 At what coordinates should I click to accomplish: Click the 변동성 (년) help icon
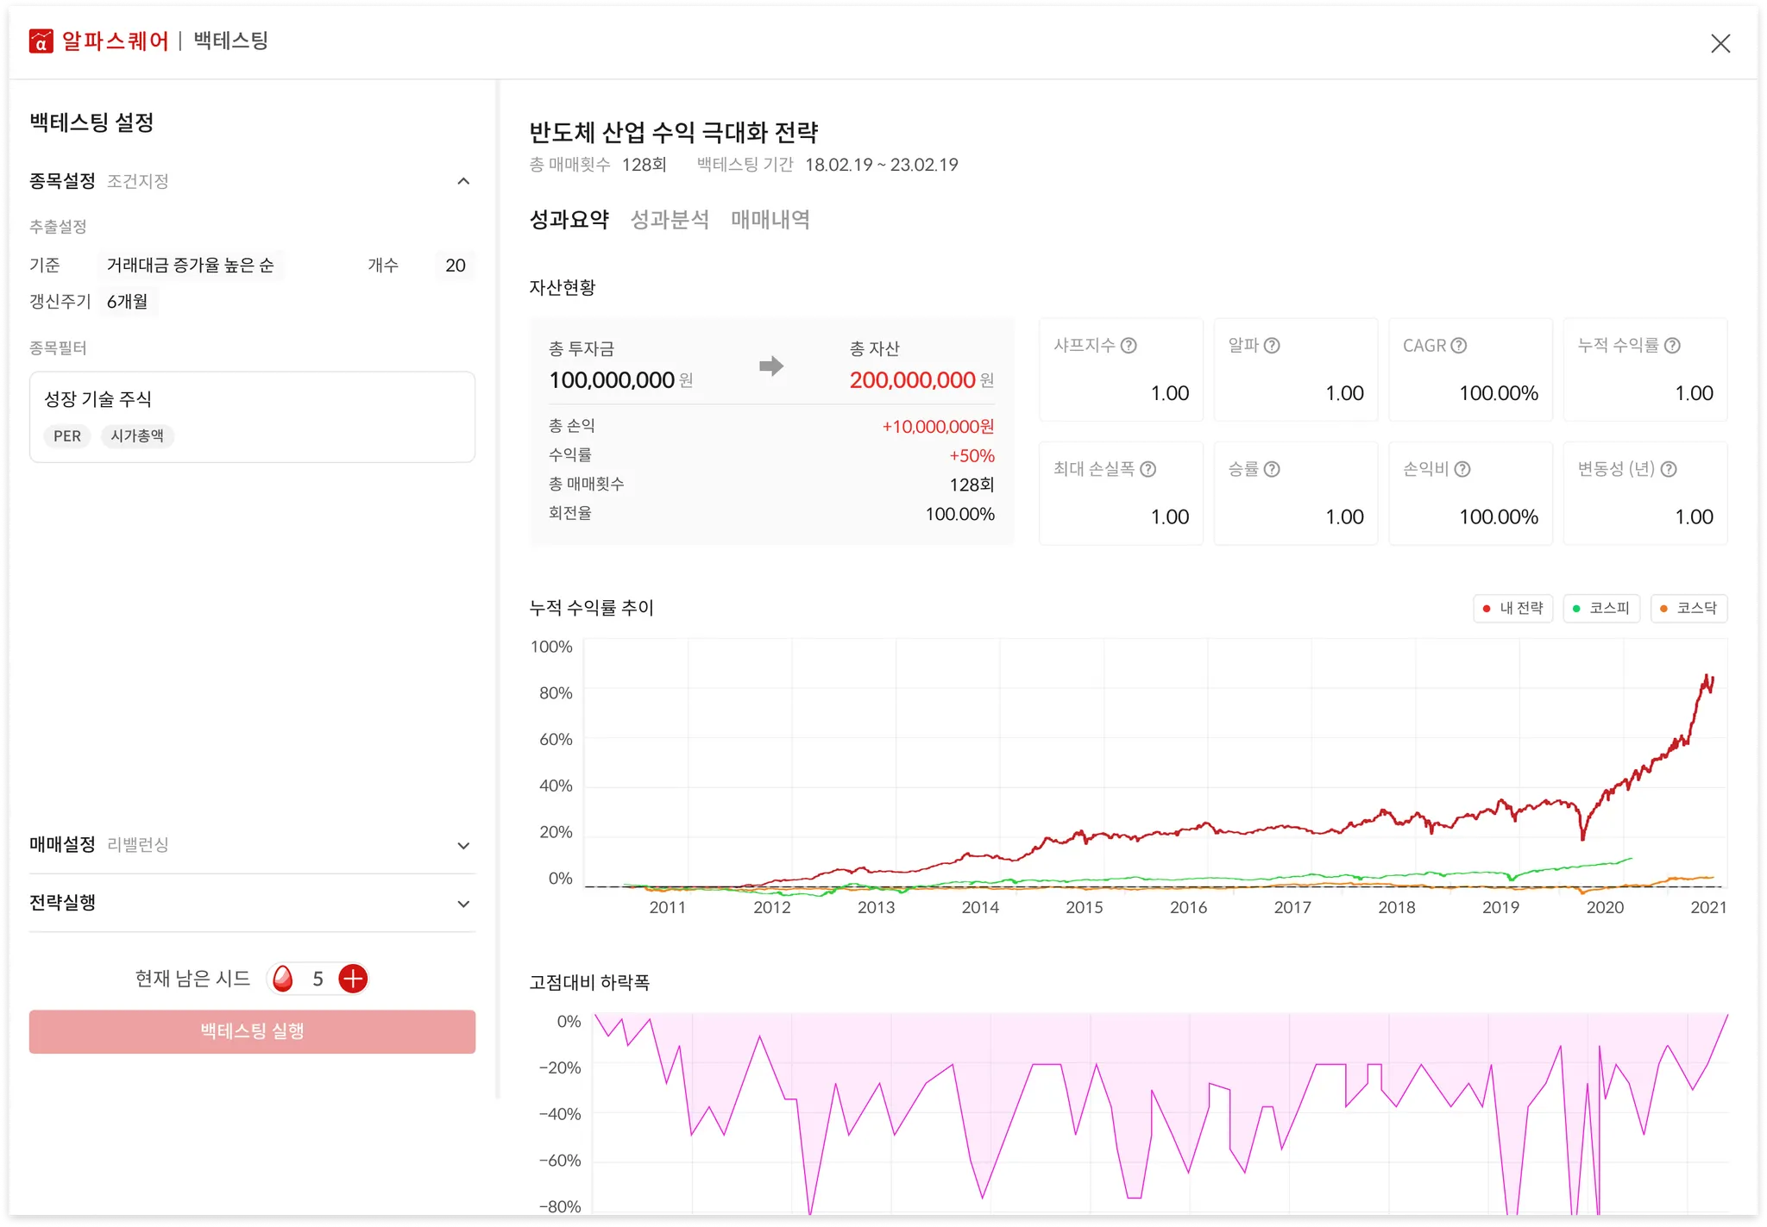[x=1669, y=469]
